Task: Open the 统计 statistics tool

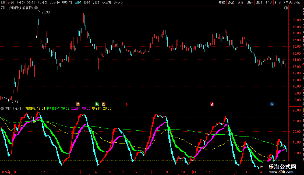Action: 249,2
